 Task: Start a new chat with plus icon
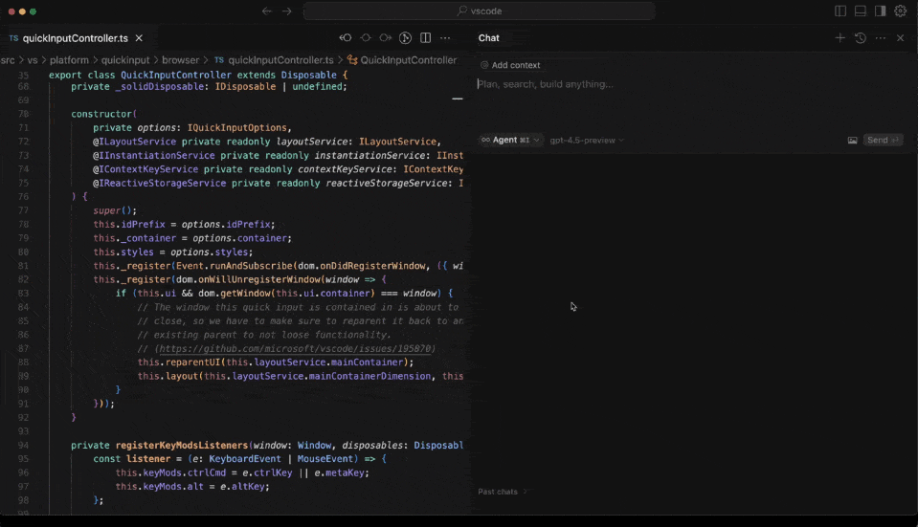[x=840, y=38]
